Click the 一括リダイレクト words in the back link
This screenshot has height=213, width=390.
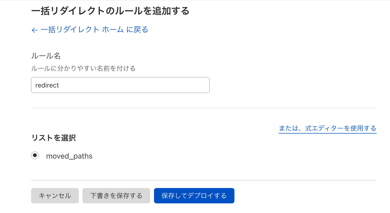pyautogui.click(x=70, y=30)
